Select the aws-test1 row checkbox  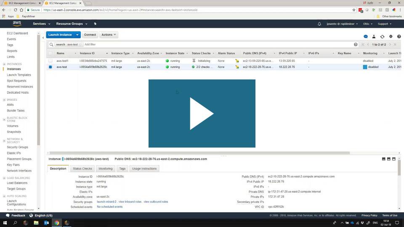pyautogui.click(x=50, y=61)
